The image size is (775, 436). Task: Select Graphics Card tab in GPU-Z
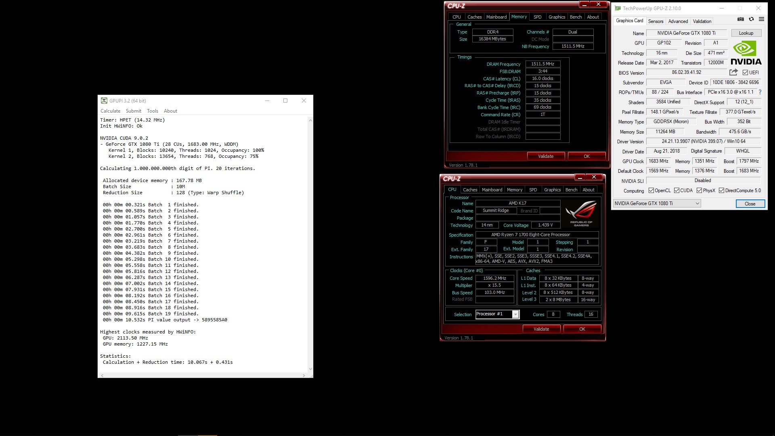629,21
